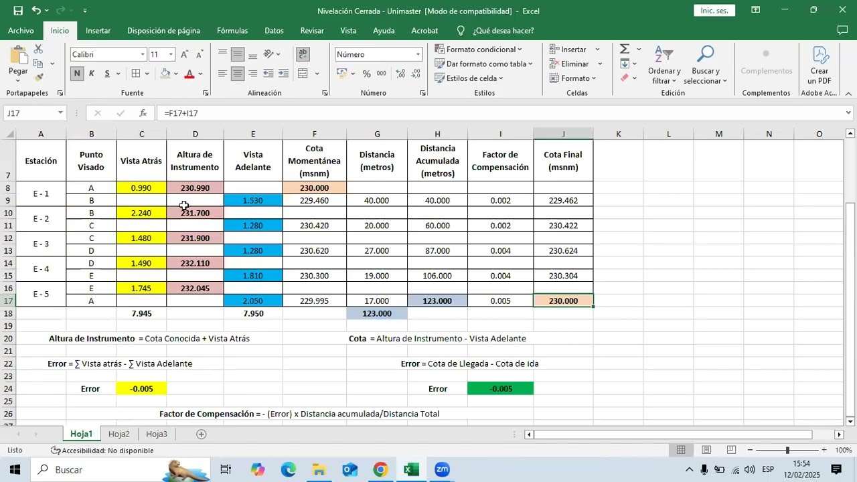Screen dimensions: 857x482
Task: Click the Eliminar cells button
Action: (570, 64)
